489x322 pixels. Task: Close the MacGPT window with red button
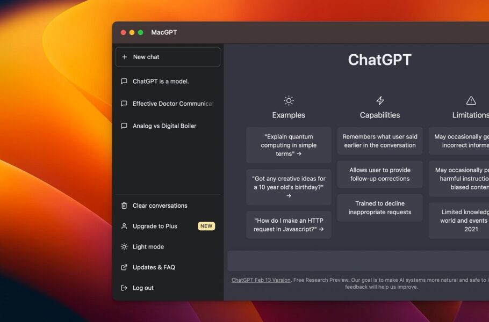click(x=123, y=32)
